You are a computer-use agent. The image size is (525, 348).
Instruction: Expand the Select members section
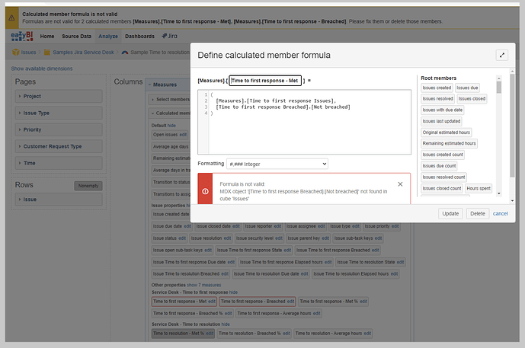tap(170, 100)
